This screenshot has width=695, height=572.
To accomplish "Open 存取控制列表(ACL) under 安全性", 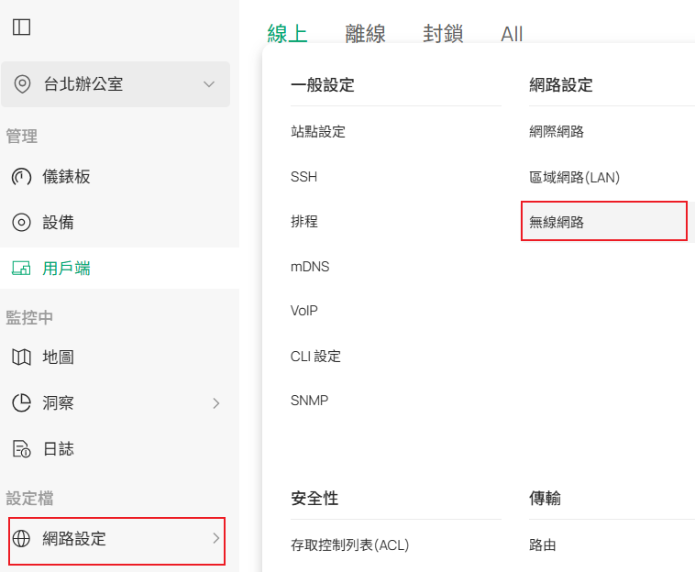I will 349,545.
